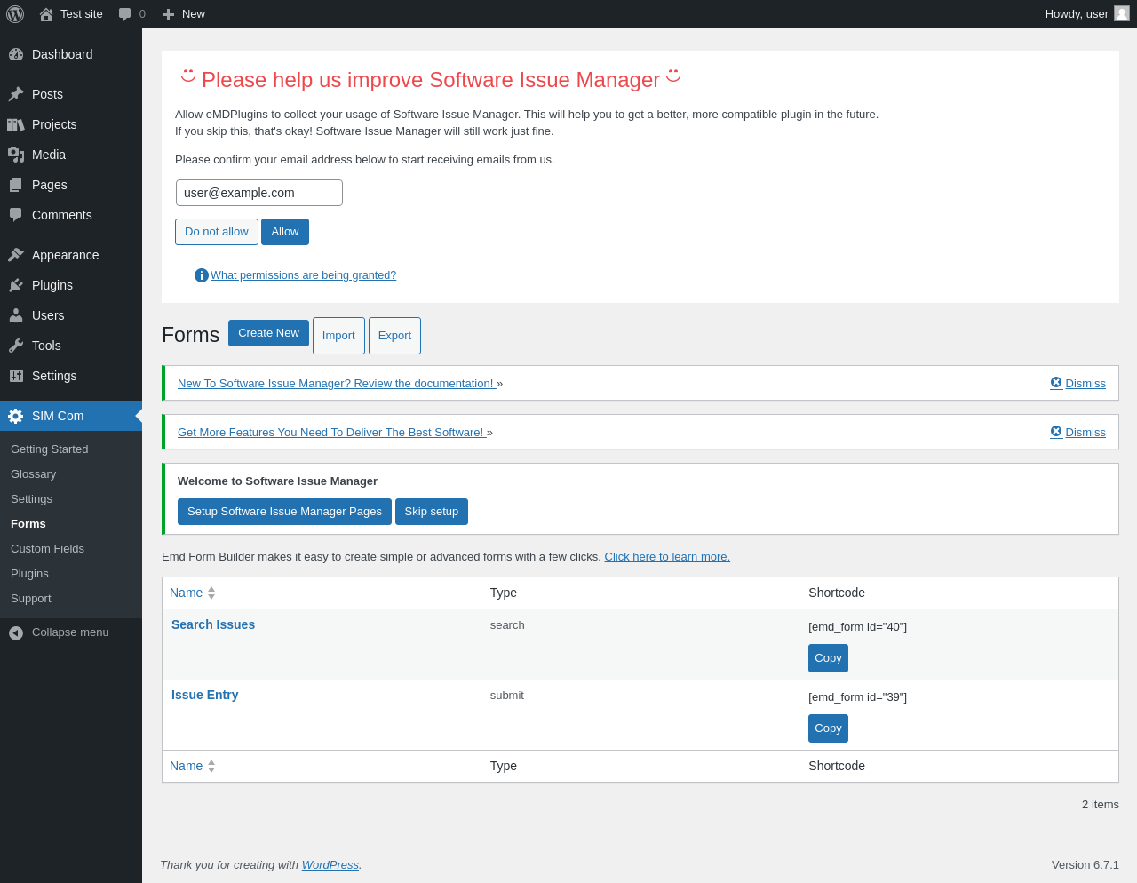Click the Collapse menu arrow icon
Image resolution: width=1137 pixels, height=883 pixels.
click(16, 632)
